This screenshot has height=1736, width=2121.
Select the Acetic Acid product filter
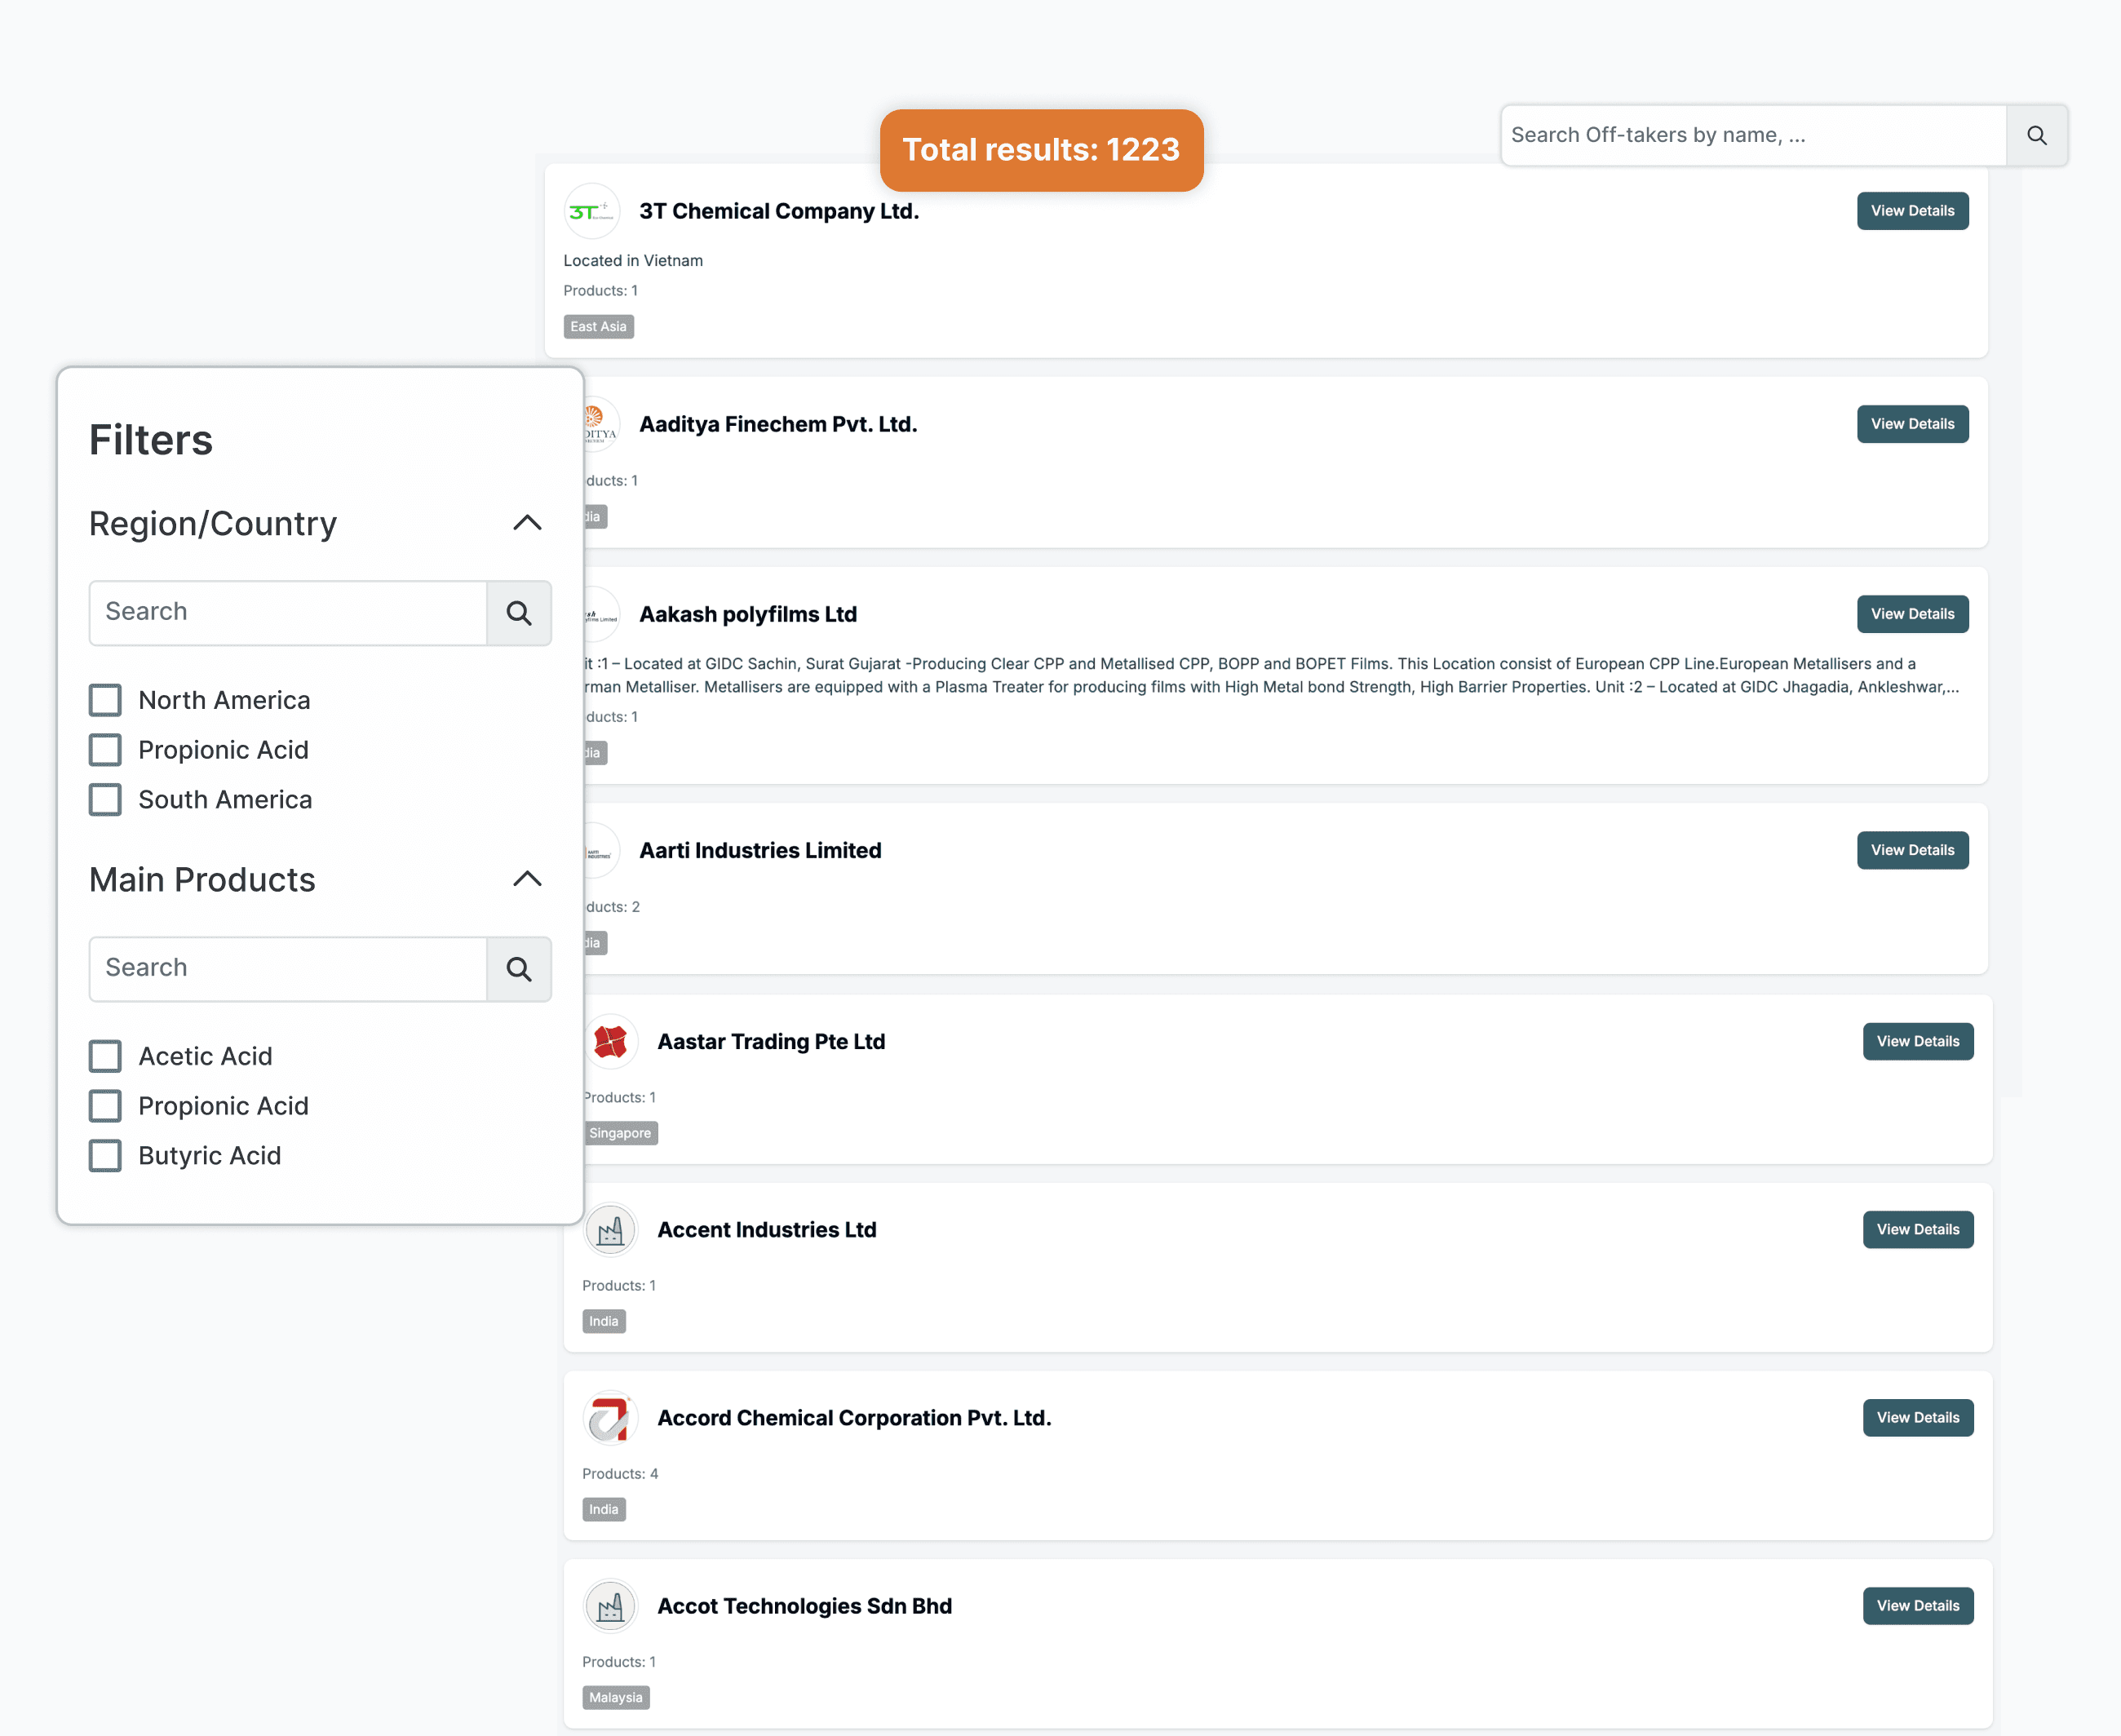(105, 1056)
